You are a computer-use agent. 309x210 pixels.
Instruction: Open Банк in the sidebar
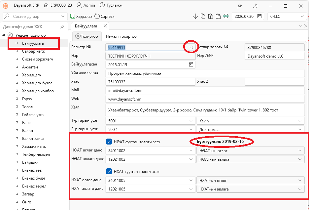(26, 123)
